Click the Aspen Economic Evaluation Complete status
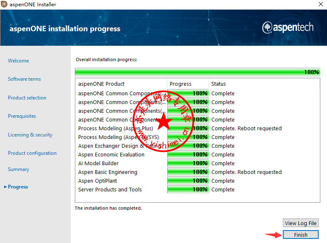327x243 pixels. pyautogui.click(x=223, y=154)
